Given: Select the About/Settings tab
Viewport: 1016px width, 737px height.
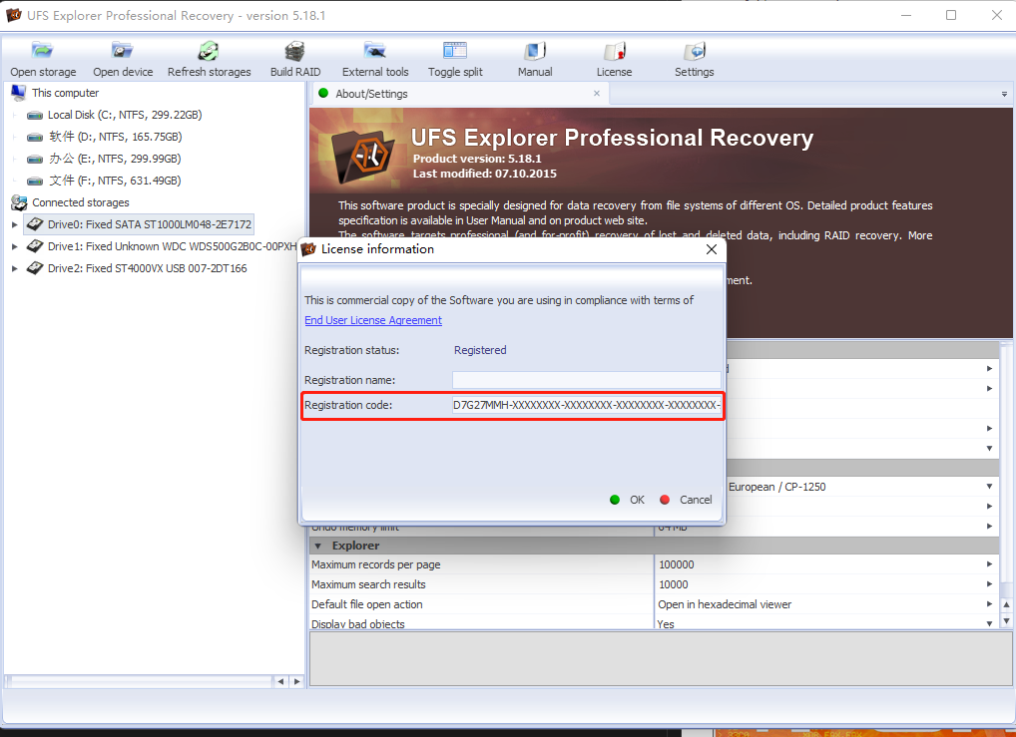Looking at the screenshot, I should pyautogui.click(x=371, y=94).
